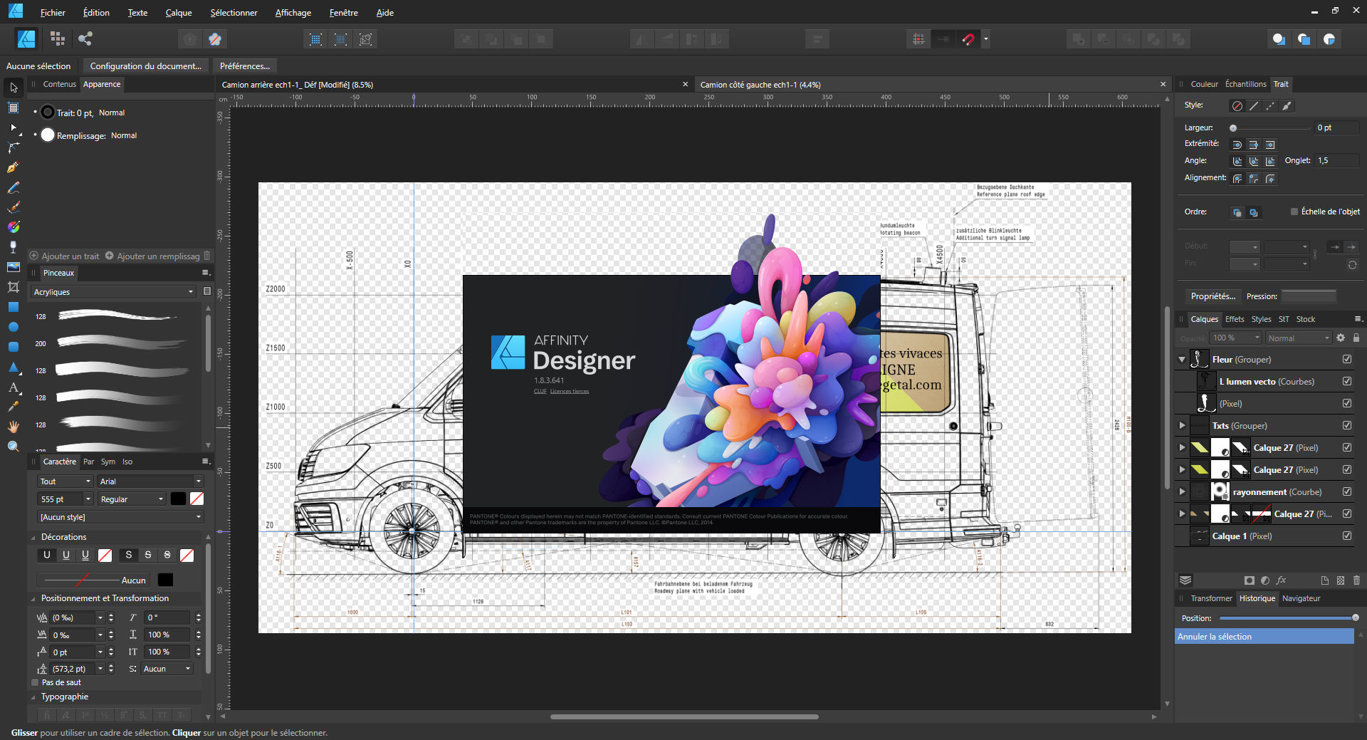Open the Calque menu

coord(179,13)
